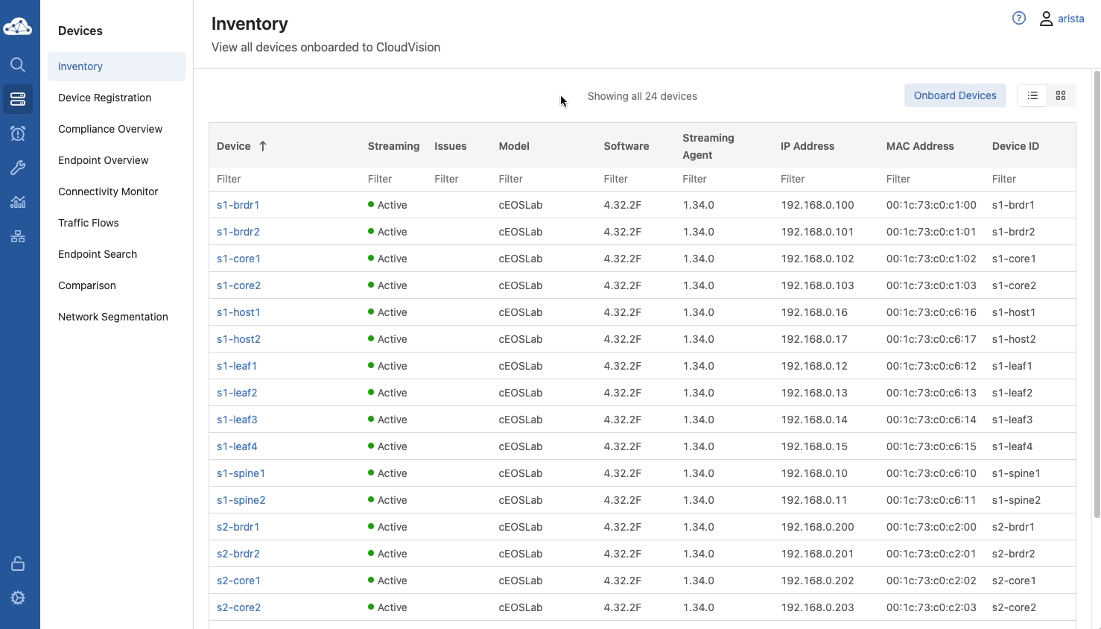The image size is (1101, 629).
Task: Open the Provisioning wrench icon
Action: pos(18,168)
